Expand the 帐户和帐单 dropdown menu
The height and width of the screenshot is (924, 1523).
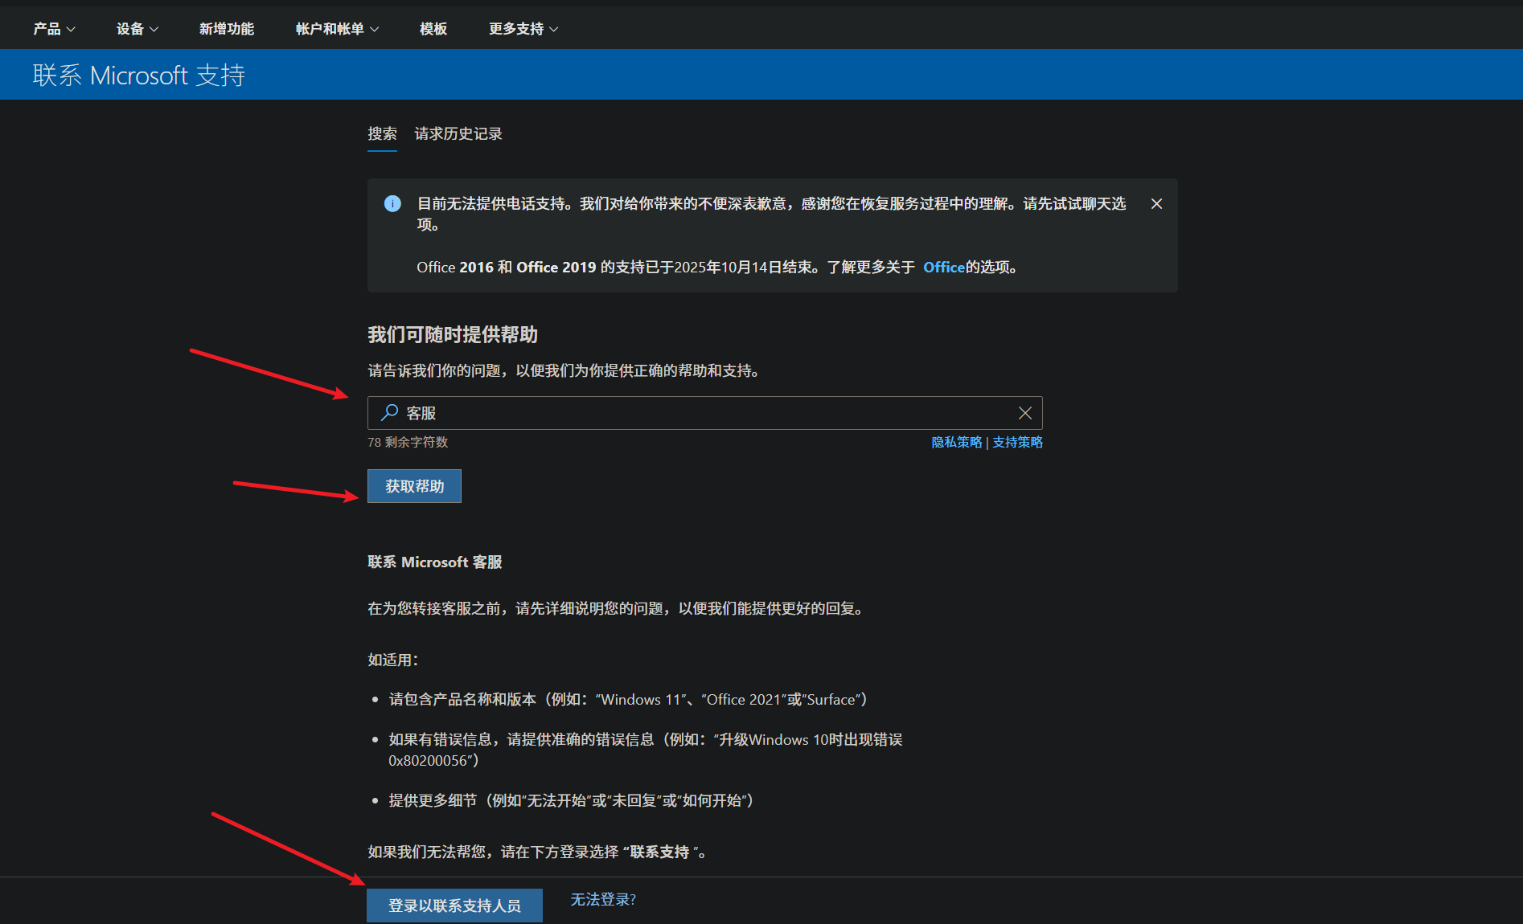(x=335, y=28)
